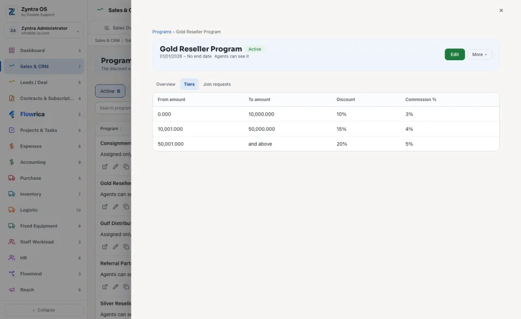The height and width of the screenshot is (319, 521).
Task: Click 3% commission cell
Action: 409,114
